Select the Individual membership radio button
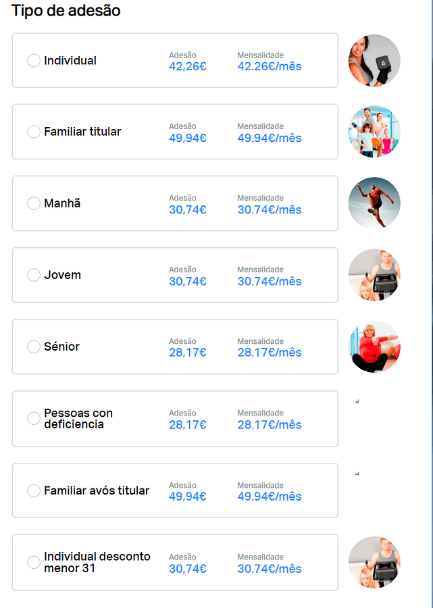 pyautogui.click(x=34, y=61)
